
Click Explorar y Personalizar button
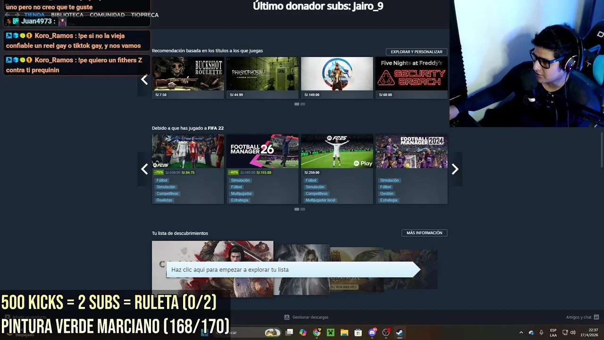pos(417,52)
